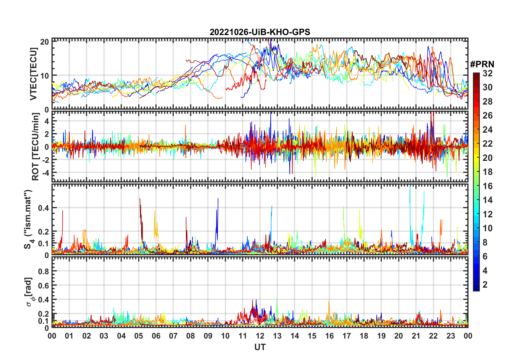Click colorbar tick label 32

(487, 73)
